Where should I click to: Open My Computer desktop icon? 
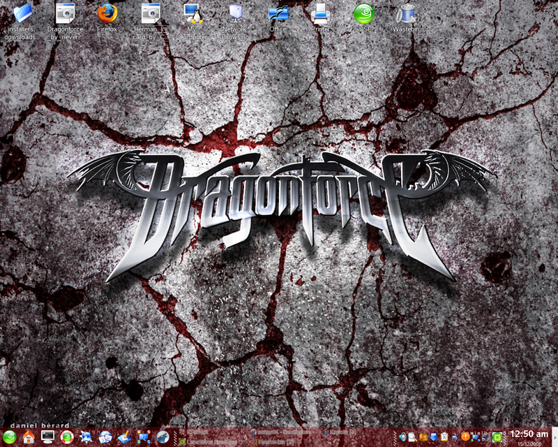pos(193,21)
